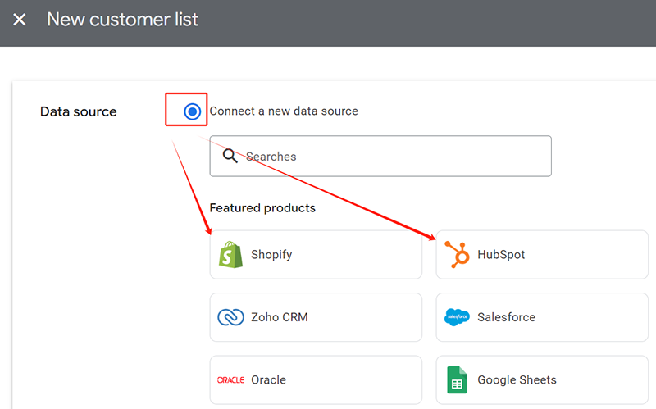
Task: Click the Shopify shopping bag icon
Action: tap(231, 255)
